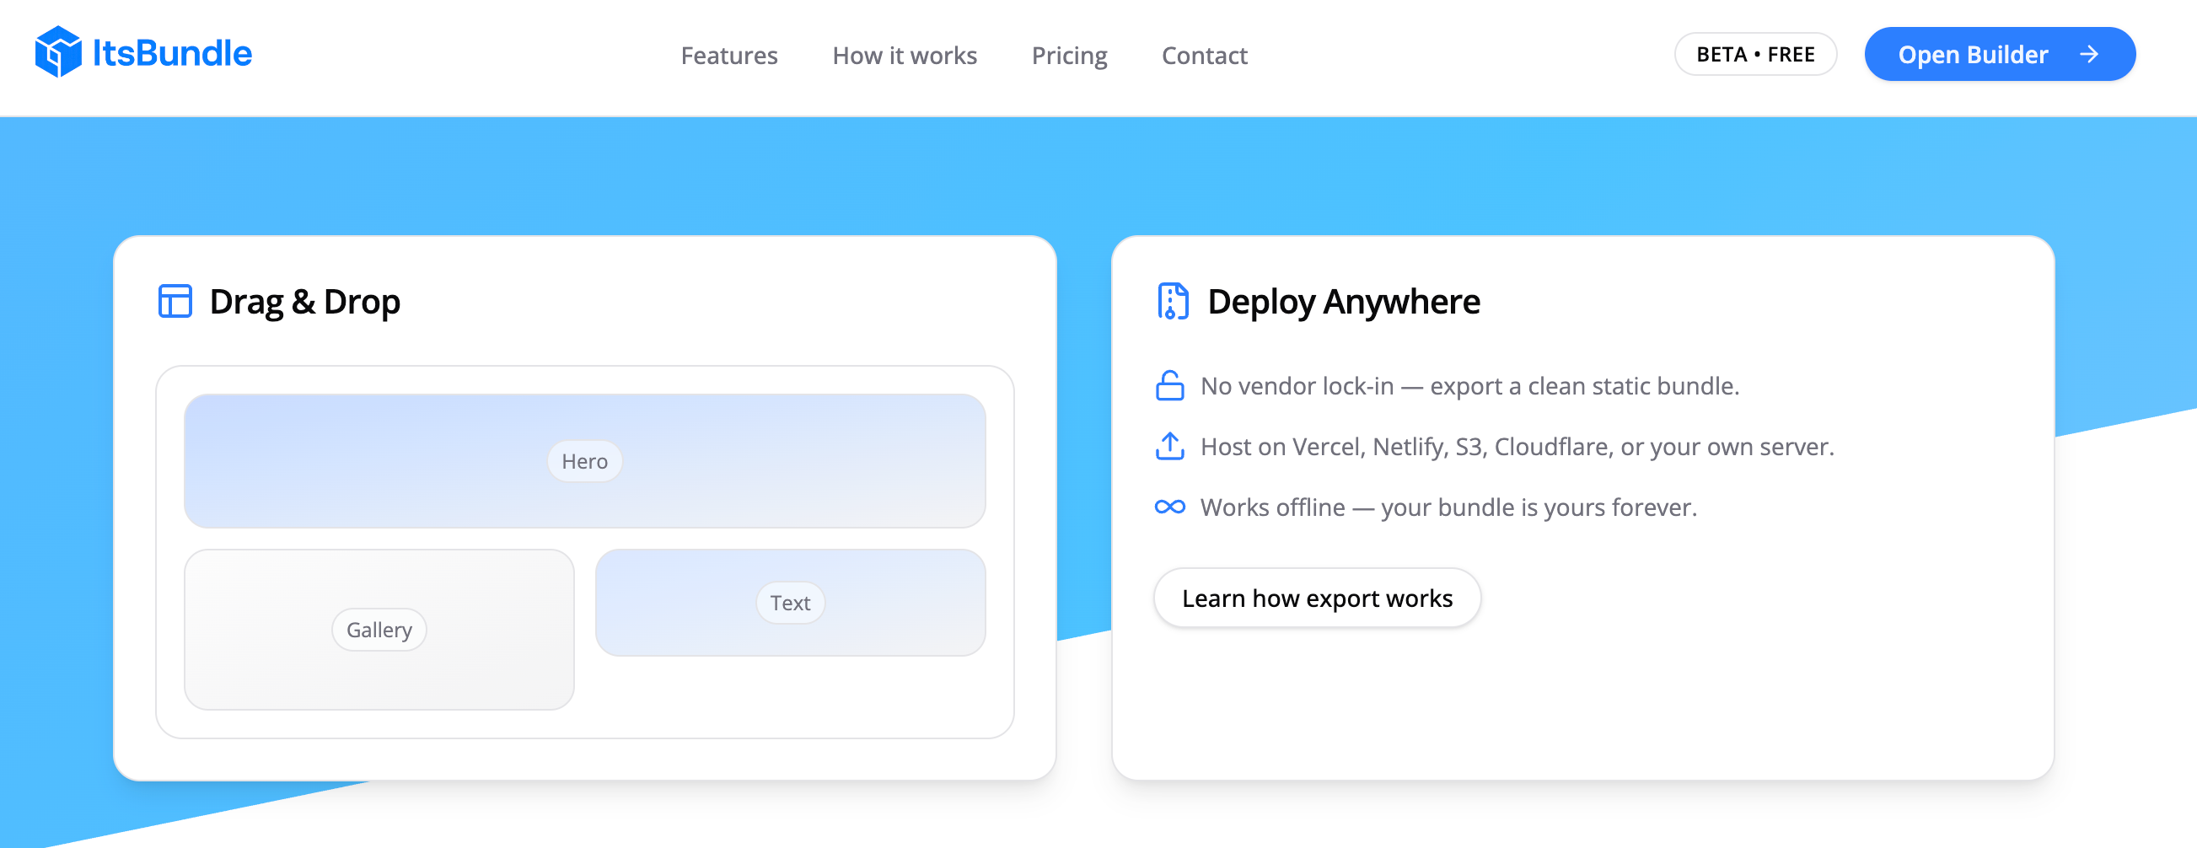Select the Hero block in preview
This screenshot has height=848, width=2197.
coord(584,462)
